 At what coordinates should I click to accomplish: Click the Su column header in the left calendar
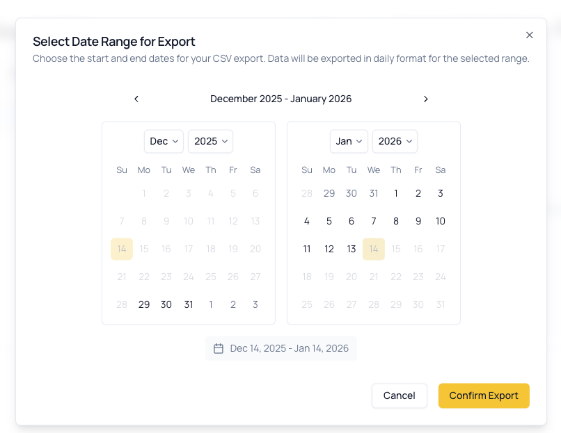[x=122, y=170]
